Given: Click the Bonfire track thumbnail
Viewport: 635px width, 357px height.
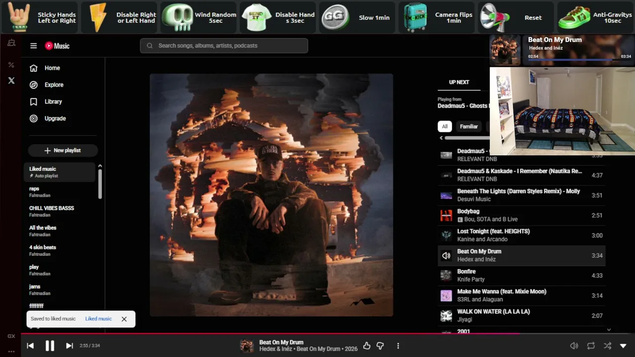Looking at the screenshot, I should tap(446, 275).
